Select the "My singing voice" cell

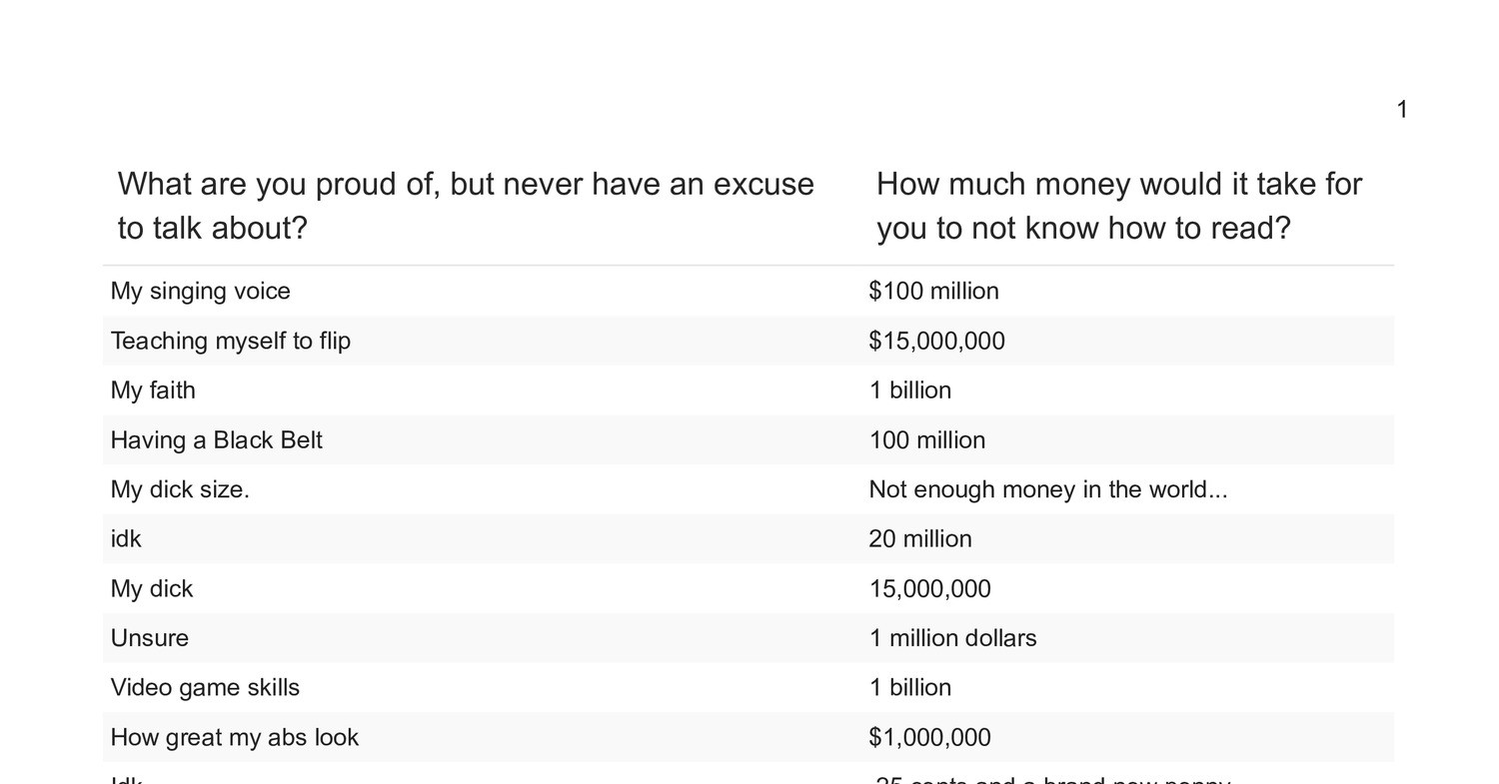tap(200, 291)
